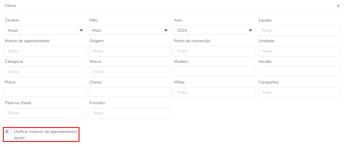This screenshot has width=345, height=146.
Task: Focus the Ponto de conversão field
Action: (x=215, y=51)
